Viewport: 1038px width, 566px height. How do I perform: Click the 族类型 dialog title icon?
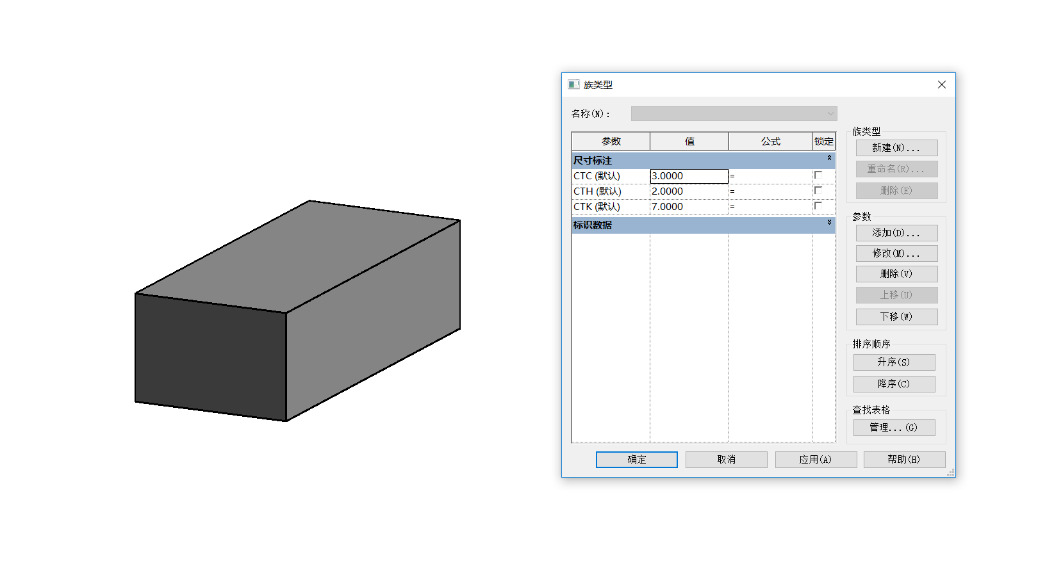(573, 85)
